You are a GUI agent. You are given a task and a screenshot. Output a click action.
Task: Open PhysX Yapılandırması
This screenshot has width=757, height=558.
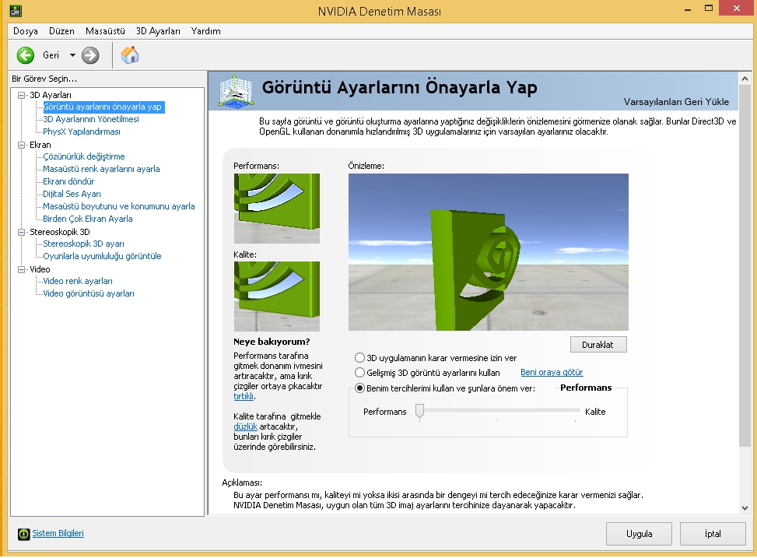82,132
